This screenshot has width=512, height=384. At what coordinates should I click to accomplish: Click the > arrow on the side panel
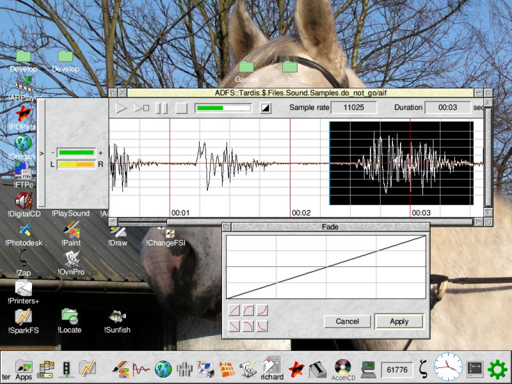[x=42, y=153]
